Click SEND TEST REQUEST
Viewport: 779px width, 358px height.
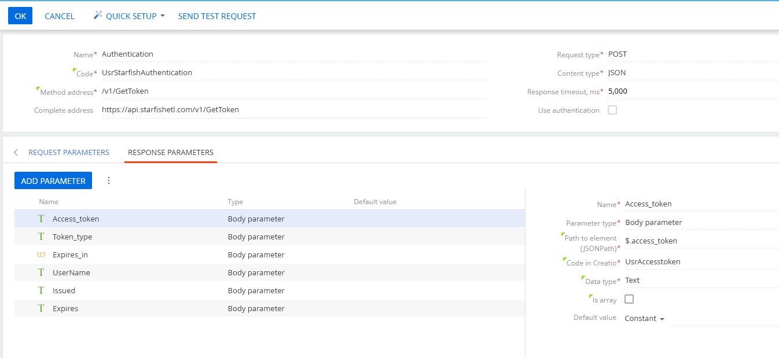point(217,16)
